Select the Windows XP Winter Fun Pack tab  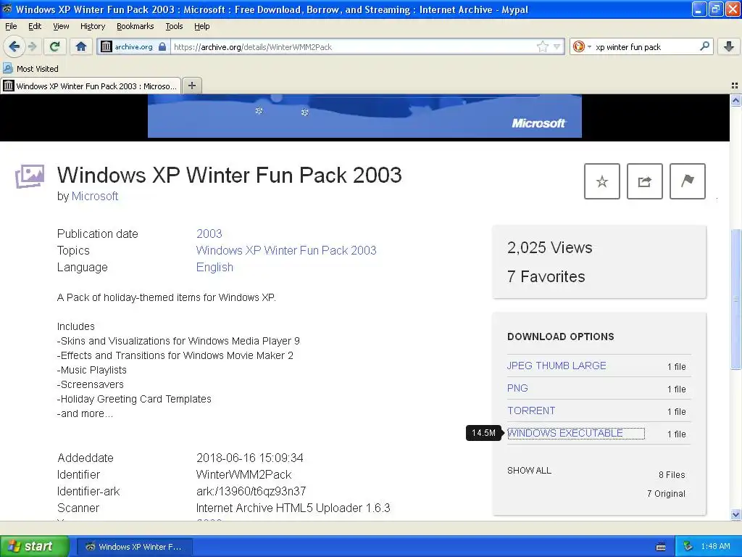tap(91, 86)
